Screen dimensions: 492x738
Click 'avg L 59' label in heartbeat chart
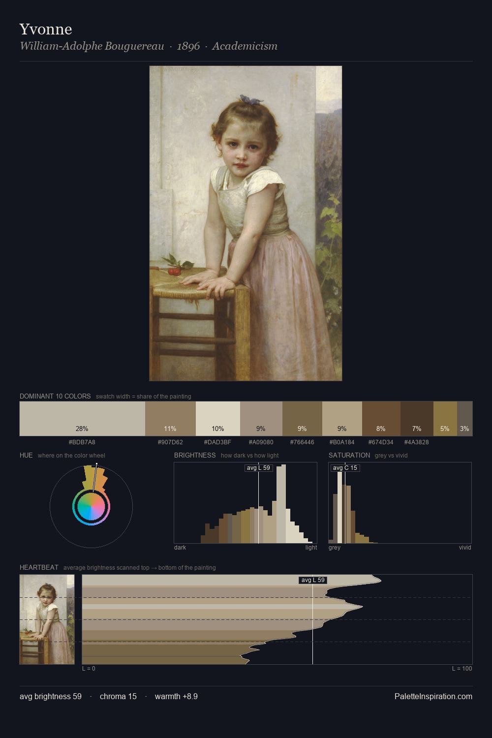(313, 580)
